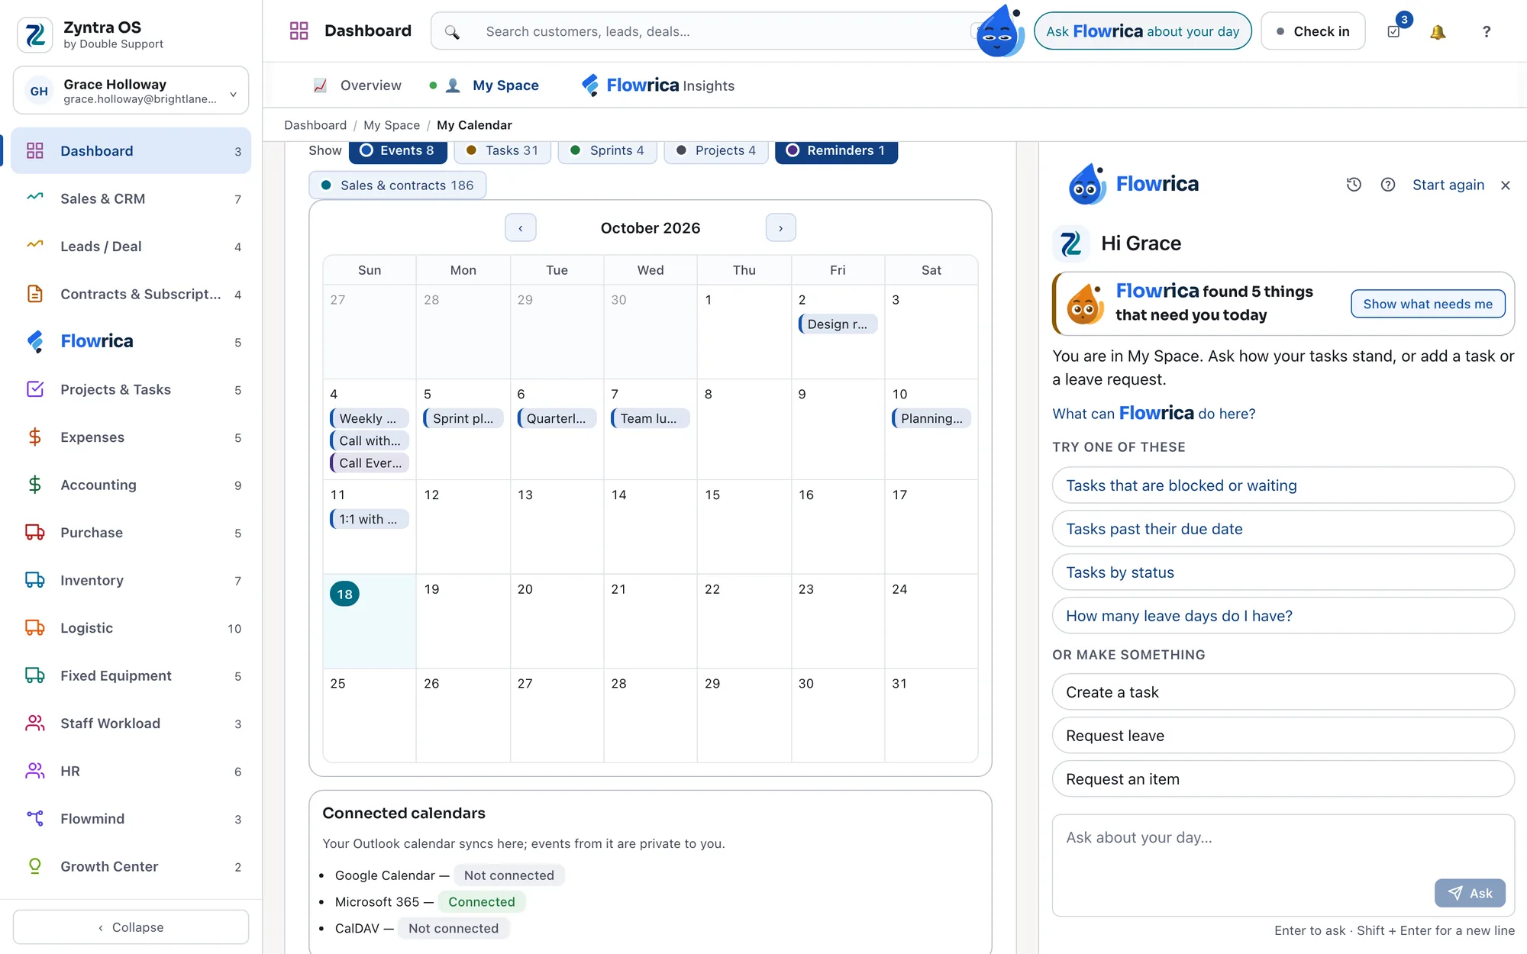The width and height of the screenshot is (1527, 954).
Task: Open the Dashboard sidebar icon
Action: [35, 150]
